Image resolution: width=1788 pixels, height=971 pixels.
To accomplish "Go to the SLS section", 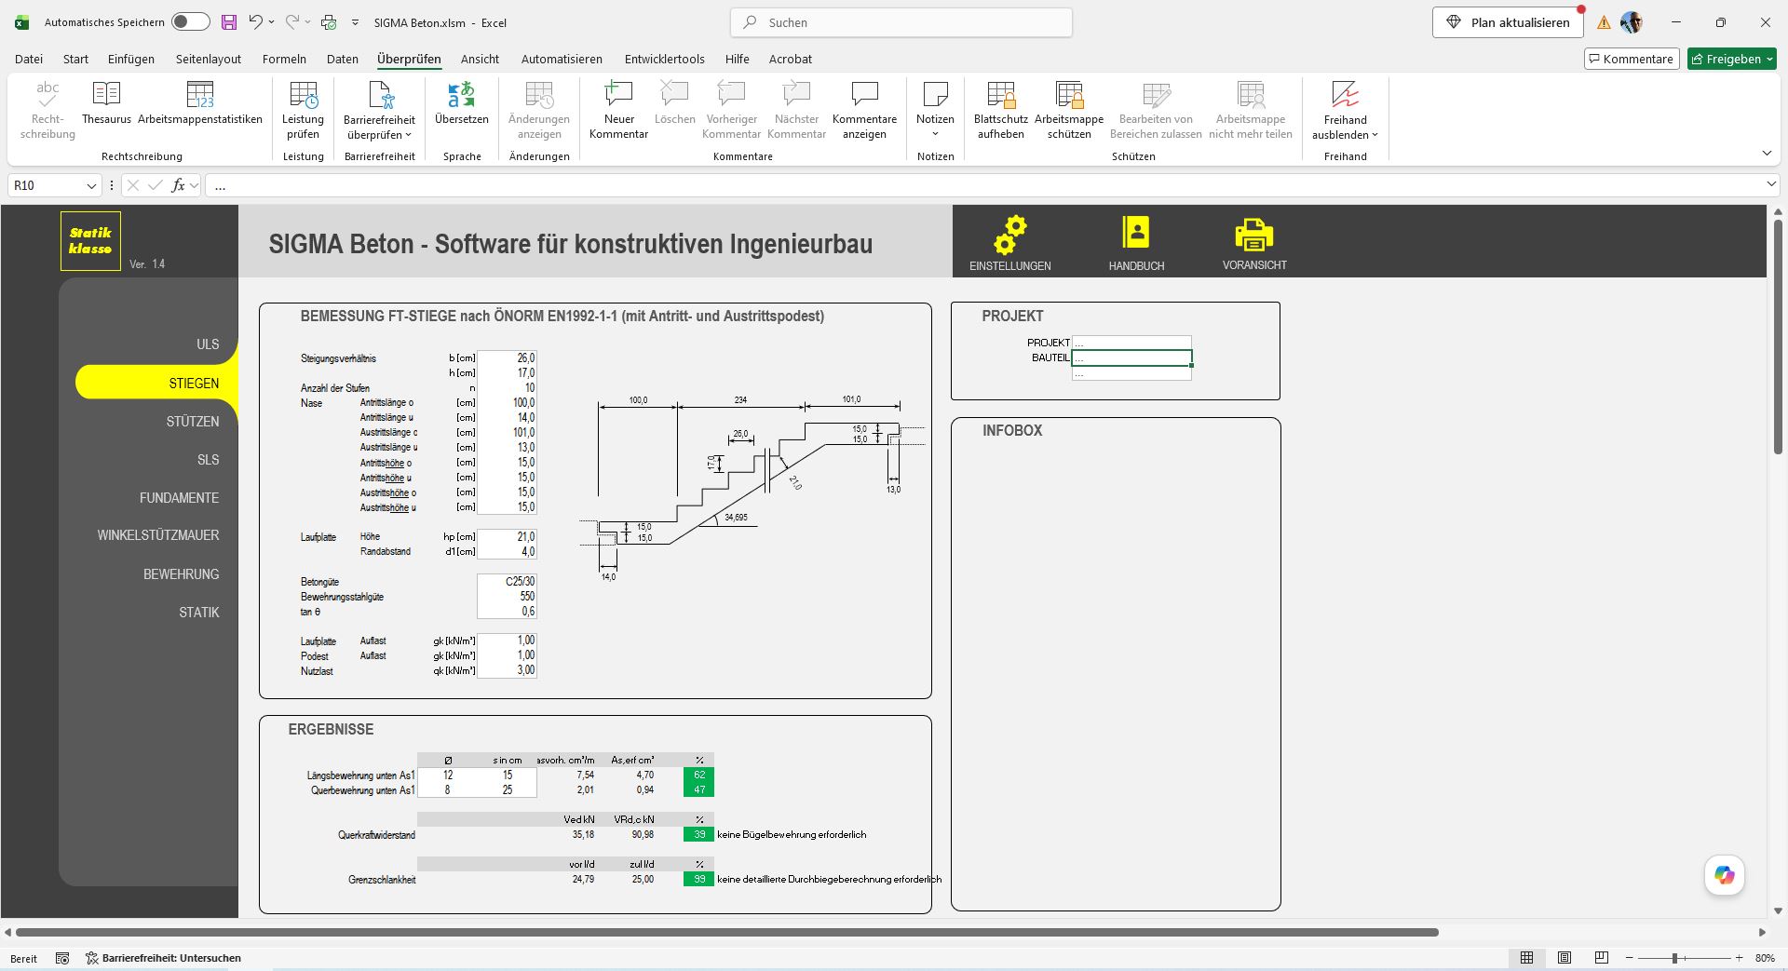I will [209, 460].
